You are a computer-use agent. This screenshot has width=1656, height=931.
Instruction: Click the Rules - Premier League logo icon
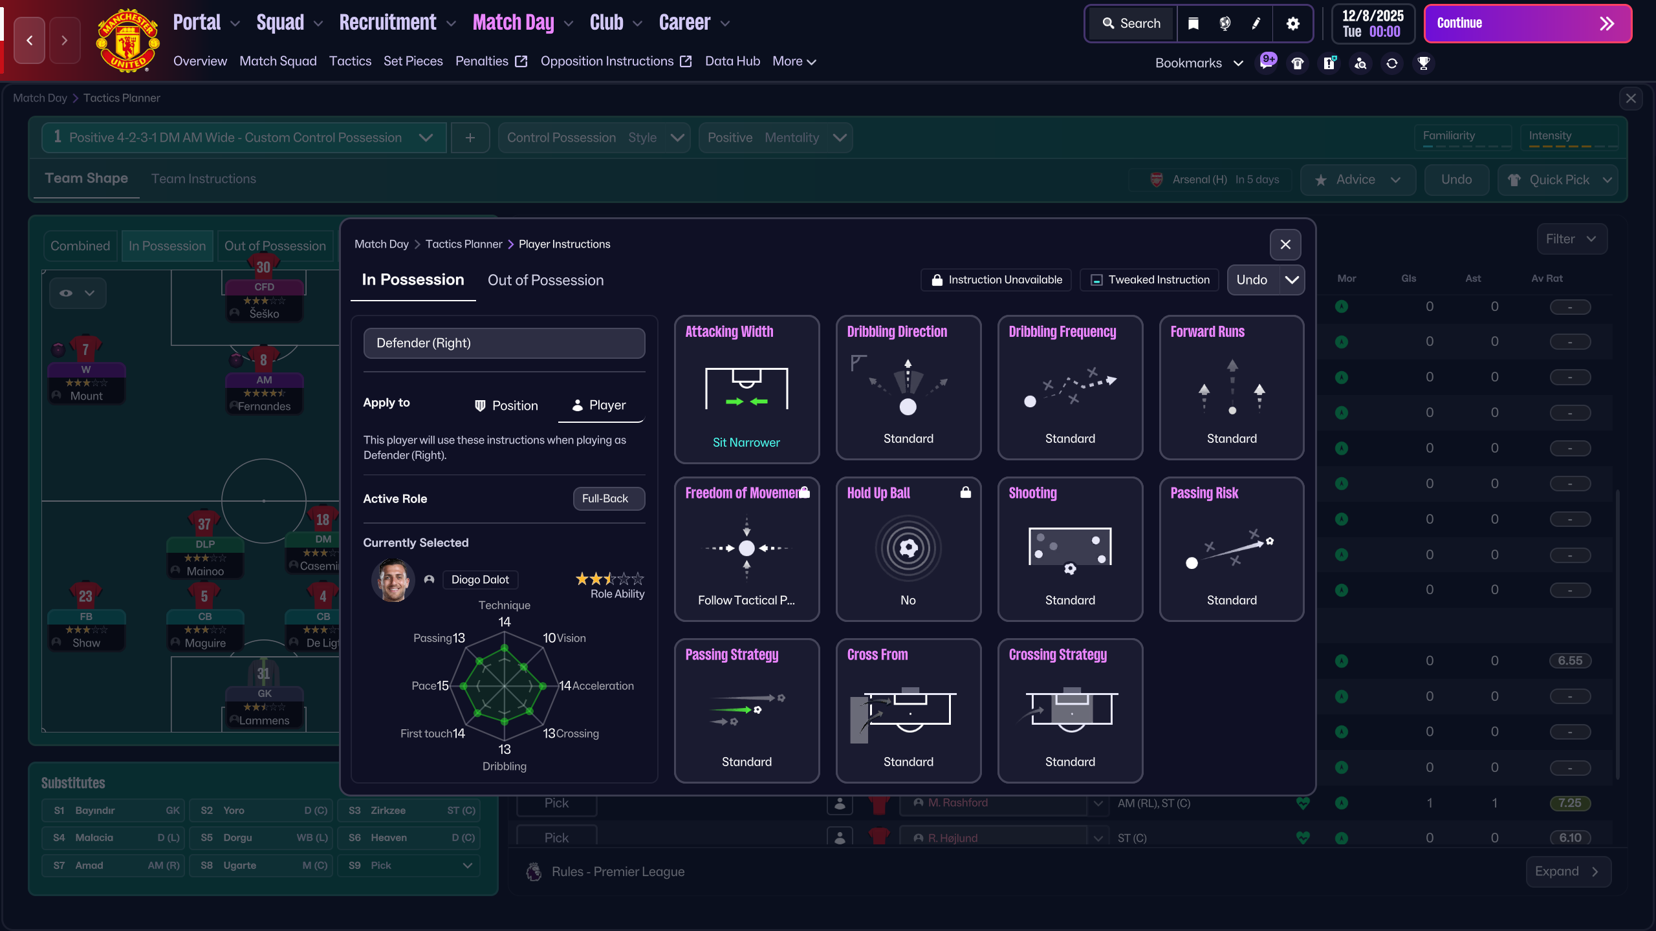point(534,872)
